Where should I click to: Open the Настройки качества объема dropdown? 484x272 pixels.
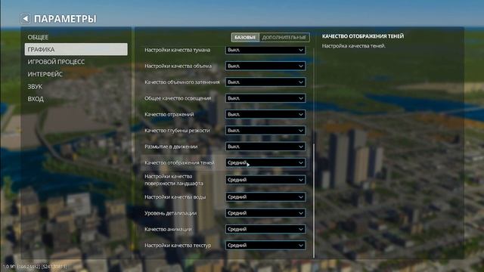[x=265, y=66]
